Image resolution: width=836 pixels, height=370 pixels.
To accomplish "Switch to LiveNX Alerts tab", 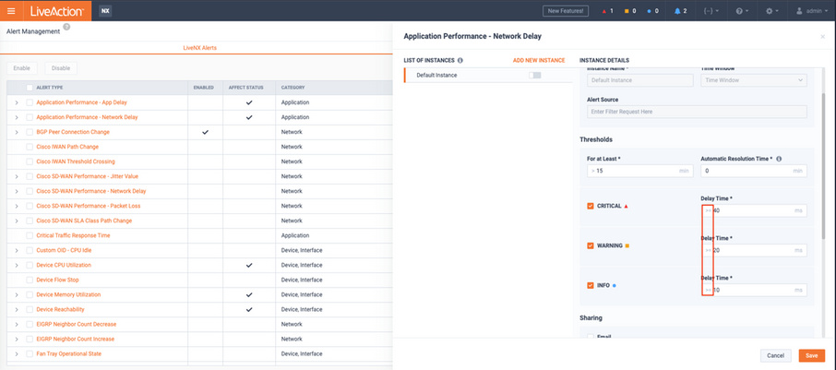I will tap(200, 48).
